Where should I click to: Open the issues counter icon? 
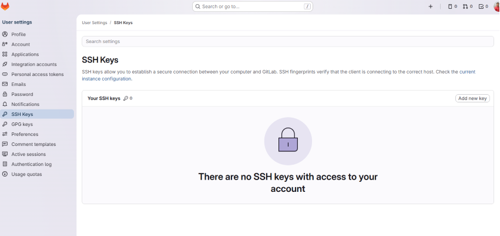(x=452, y=6)
